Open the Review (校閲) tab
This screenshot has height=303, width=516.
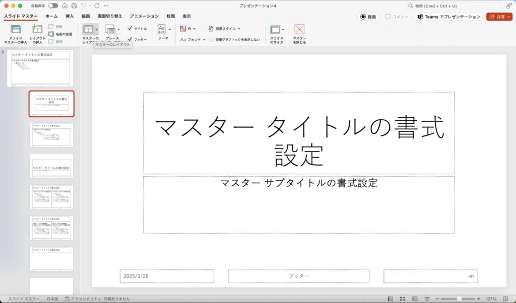pos(170,16)
